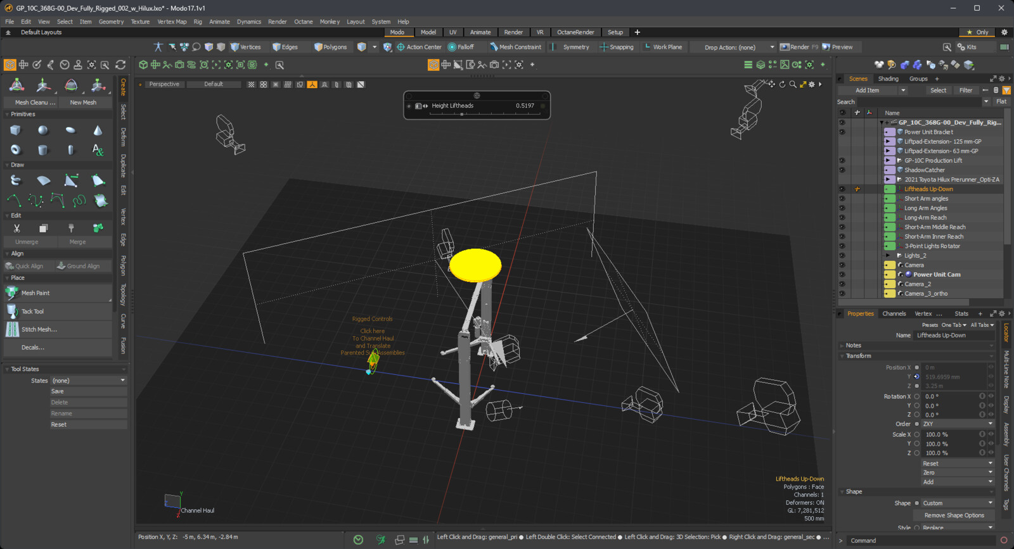This screenshot has width=1014, height=549.
Task: Hide the ShadowCatcher item
Action: (x=842, y=170)
